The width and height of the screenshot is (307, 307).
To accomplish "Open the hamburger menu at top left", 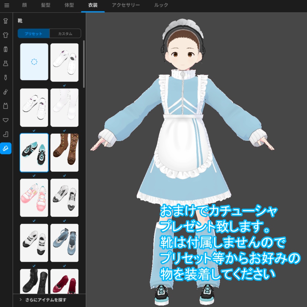I will click(7, 5).
